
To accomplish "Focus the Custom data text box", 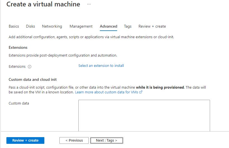I will click(144, 115).
